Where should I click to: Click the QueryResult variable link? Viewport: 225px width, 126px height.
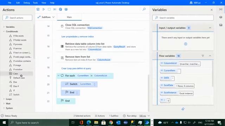[119, 47]
